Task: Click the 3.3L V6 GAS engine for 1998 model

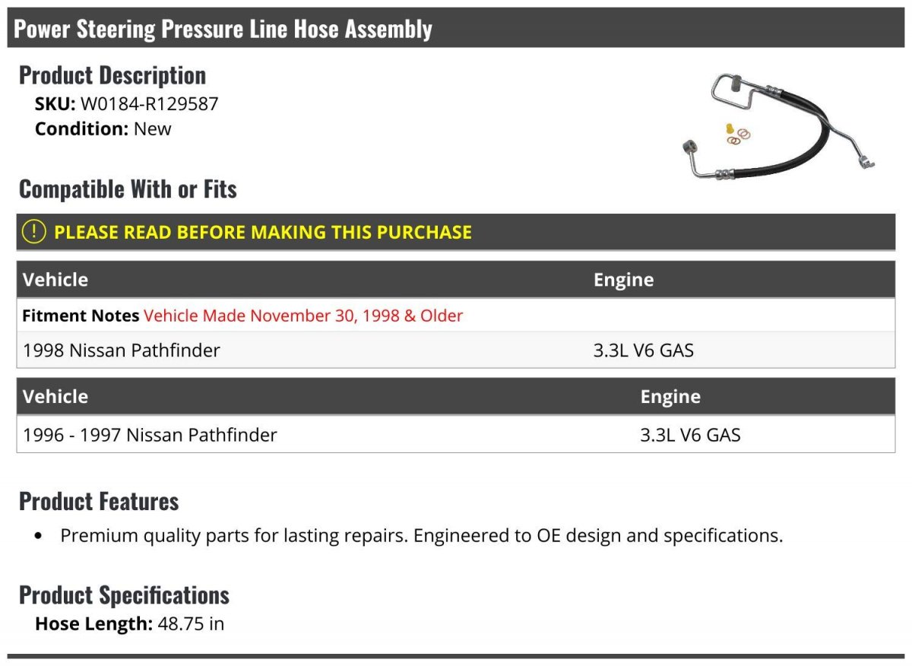Action: pos(644,350)
